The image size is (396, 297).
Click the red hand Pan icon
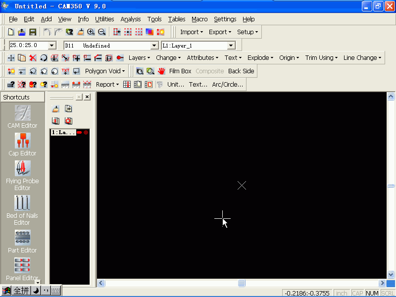[x=161, y=71]
